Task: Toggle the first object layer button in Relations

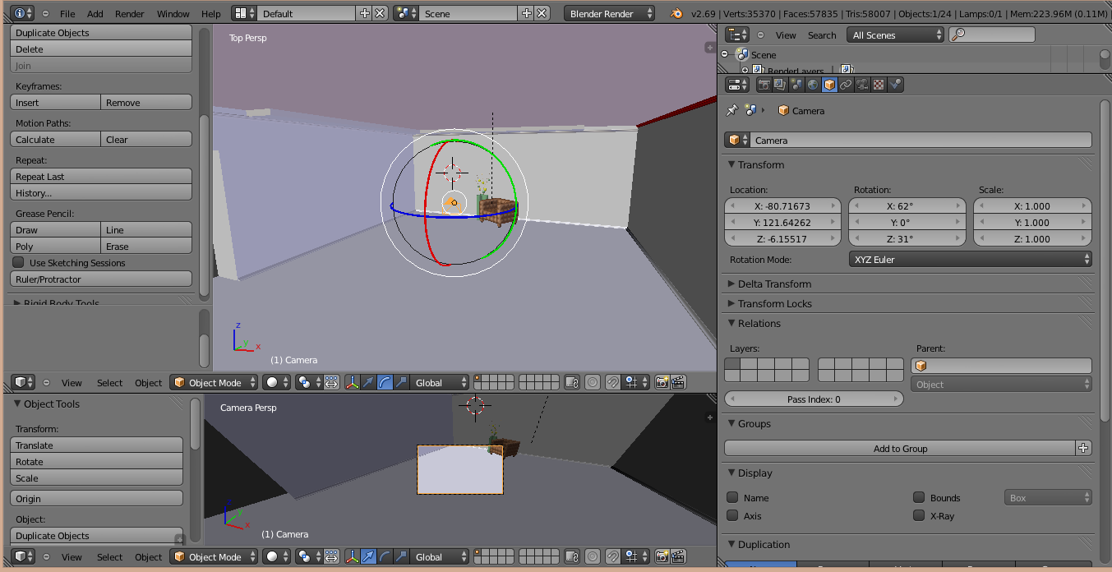Action: 732,363
